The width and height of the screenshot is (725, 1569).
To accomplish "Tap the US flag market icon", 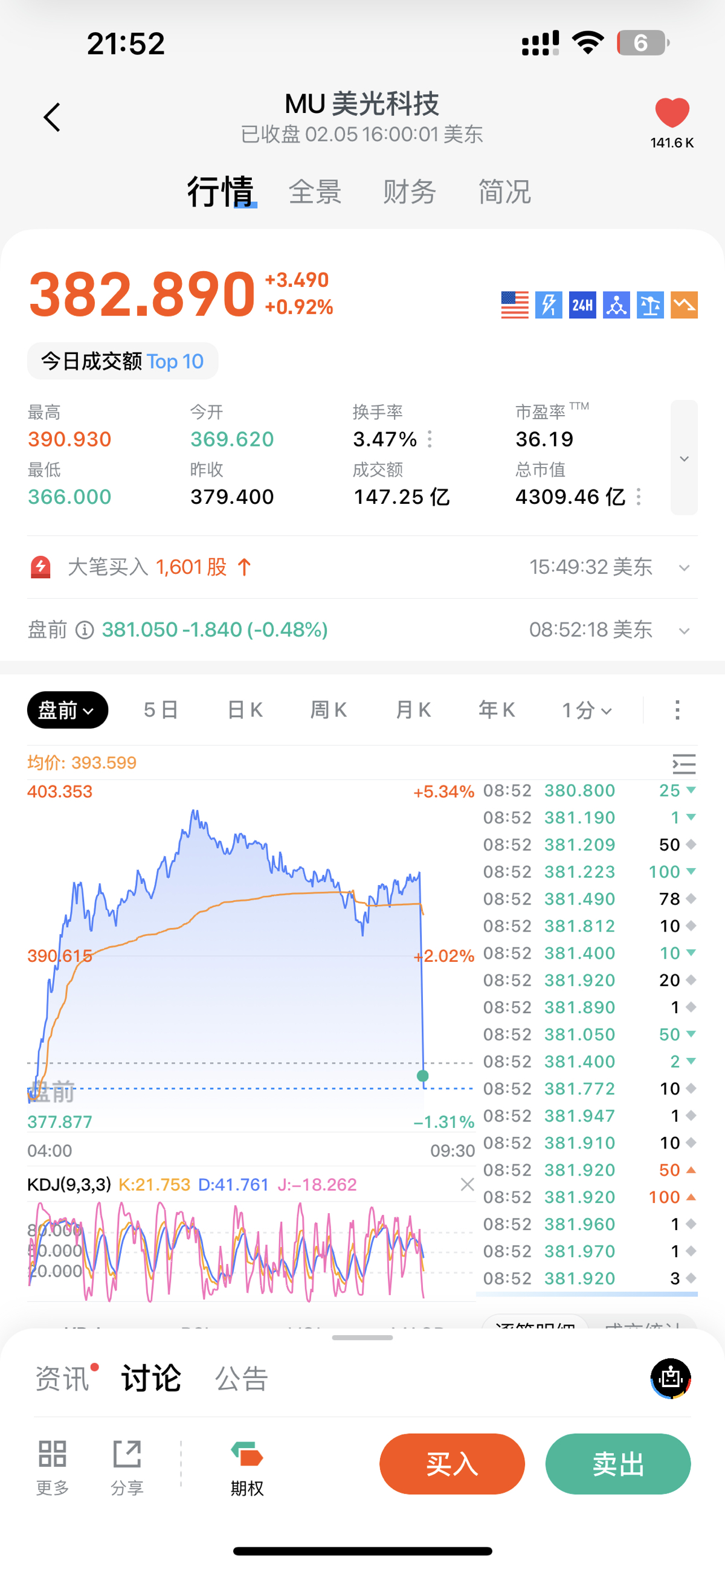I will (515, 304).
